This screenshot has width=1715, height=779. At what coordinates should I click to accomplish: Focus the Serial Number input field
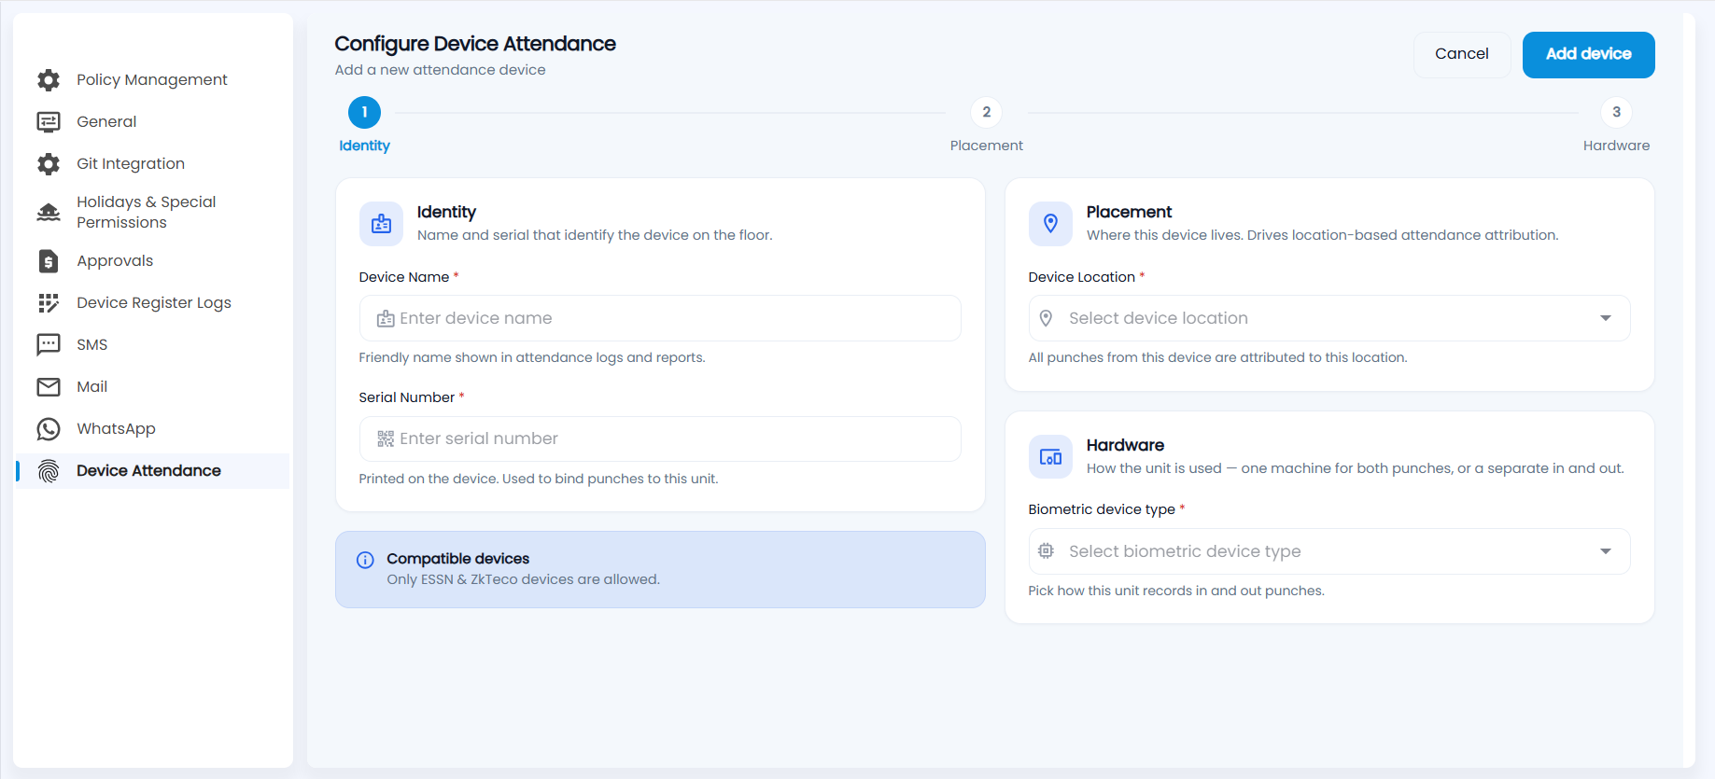coord(660,439)
